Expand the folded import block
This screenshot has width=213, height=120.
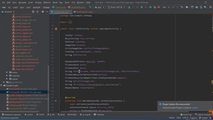coord(70,22)
